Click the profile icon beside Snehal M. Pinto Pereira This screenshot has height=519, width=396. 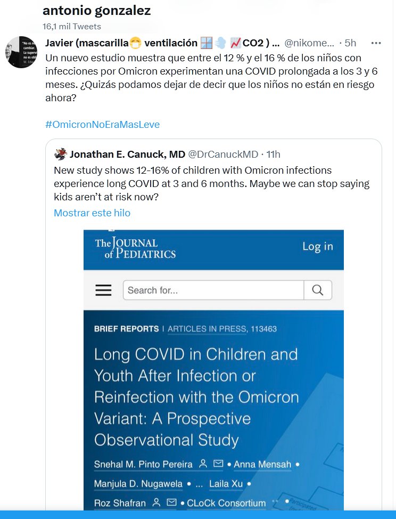(x=203, y=464)
